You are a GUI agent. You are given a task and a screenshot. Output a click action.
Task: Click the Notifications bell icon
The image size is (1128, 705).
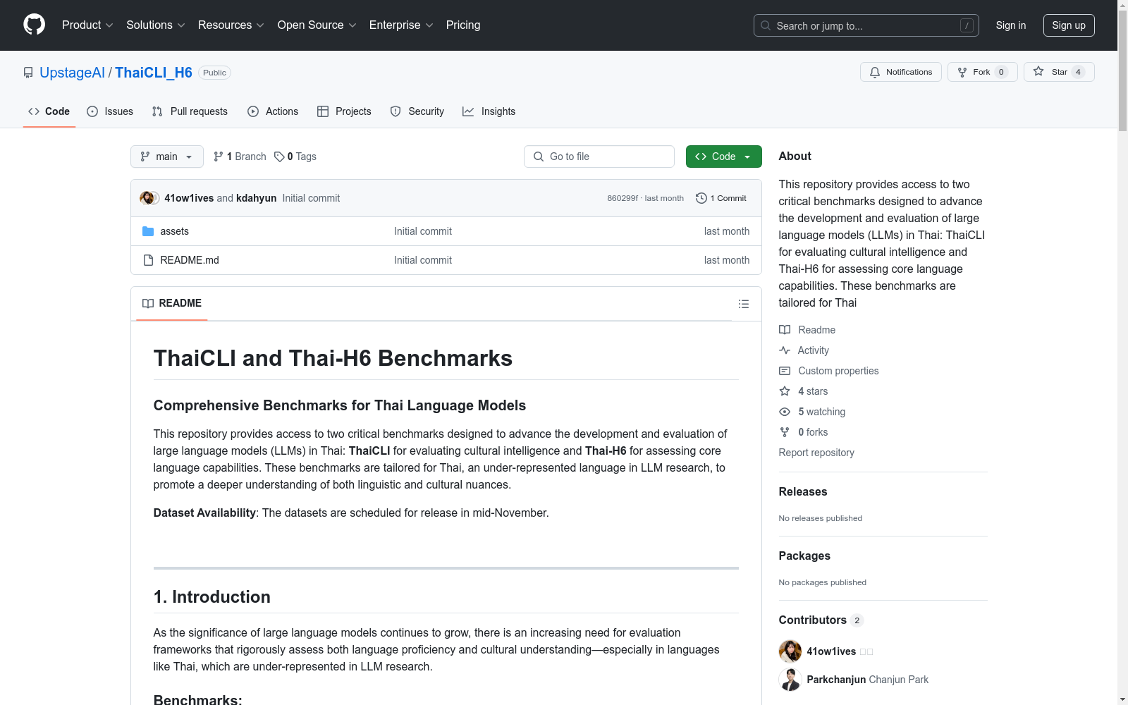point(875,72)
